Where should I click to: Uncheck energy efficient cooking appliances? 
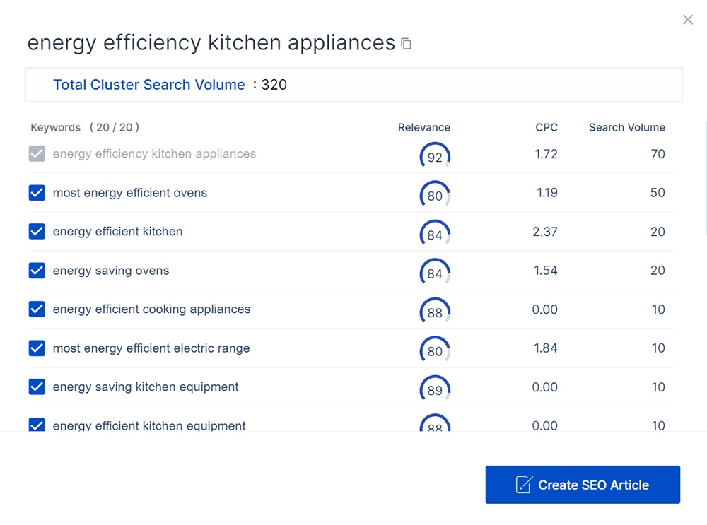[37, 309]
